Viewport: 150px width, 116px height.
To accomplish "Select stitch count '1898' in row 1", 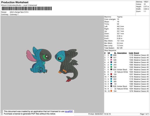I will coord(114,55).
